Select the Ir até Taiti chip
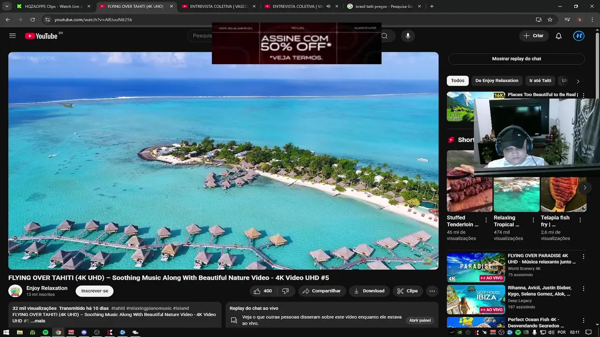600x337 pixels. 540,81
